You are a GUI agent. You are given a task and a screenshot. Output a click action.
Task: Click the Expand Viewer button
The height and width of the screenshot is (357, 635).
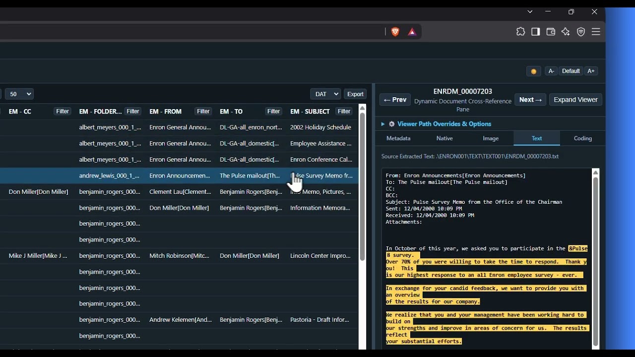pos(575,100)
